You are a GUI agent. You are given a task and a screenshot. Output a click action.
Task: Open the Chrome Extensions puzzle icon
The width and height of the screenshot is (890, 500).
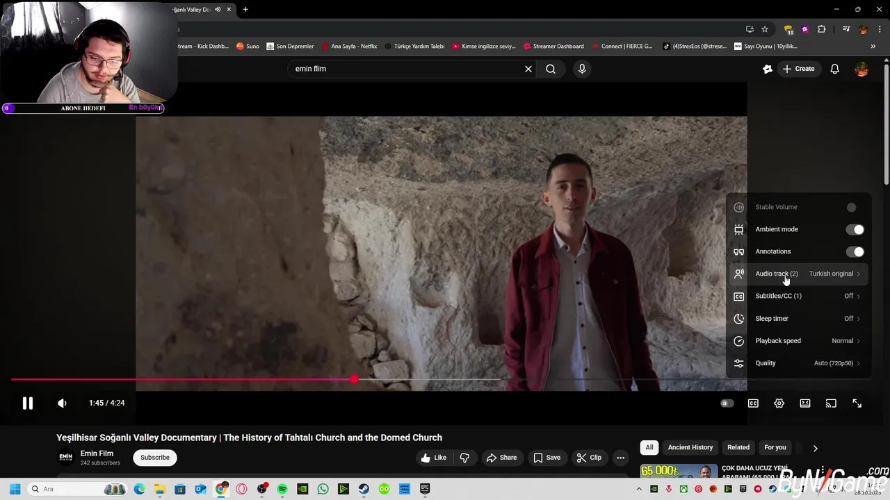coord(822,29)
